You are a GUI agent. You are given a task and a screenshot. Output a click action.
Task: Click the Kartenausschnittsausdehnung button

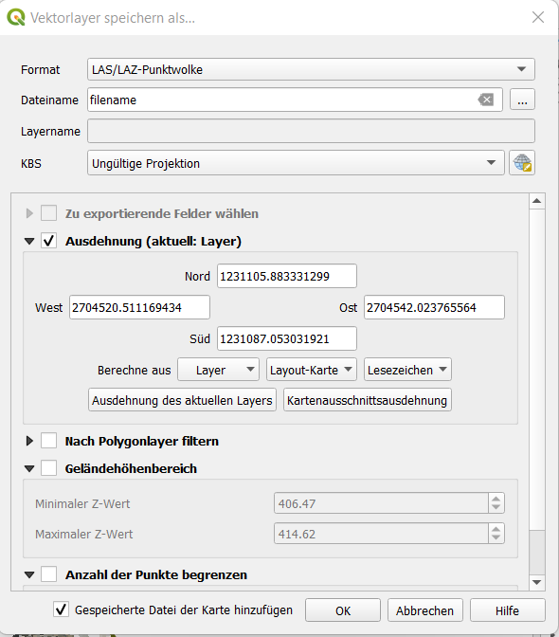coord(368,400)
